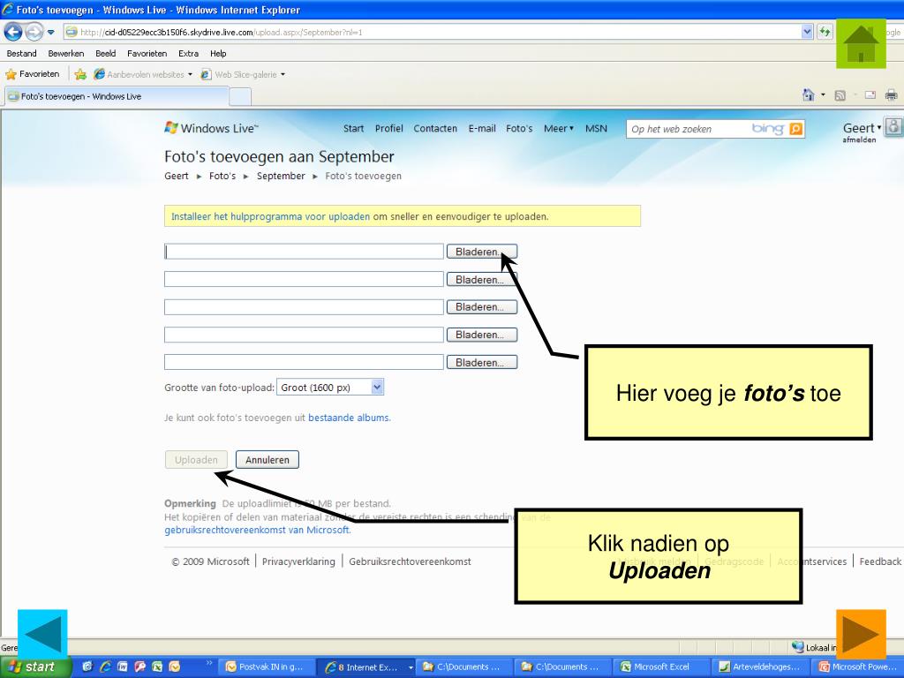This screenshot has width=904, height=678.
Task: Click the Bing web search box
Action: (689, 129)
